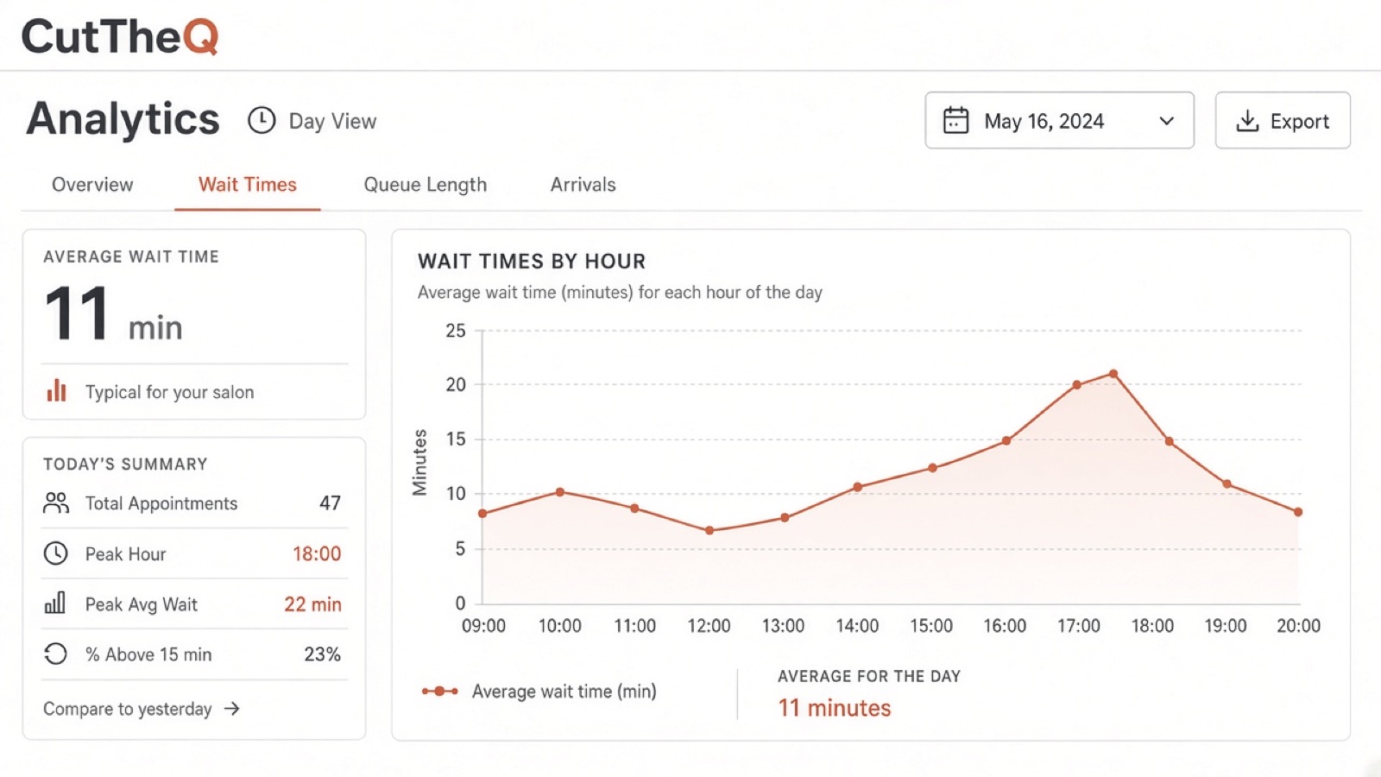Toggle the Average wait time legend entry

[539, 692]
